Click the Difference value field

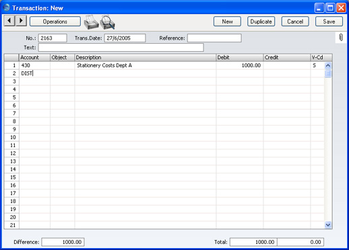(x=63, y=242)
